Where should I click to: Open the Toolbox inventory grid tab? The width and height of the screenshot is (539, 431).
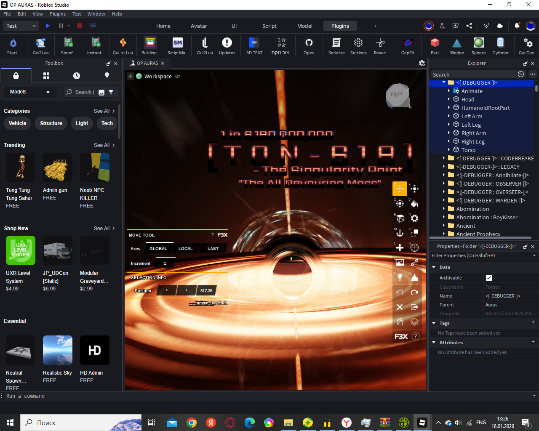coord(46,76)
